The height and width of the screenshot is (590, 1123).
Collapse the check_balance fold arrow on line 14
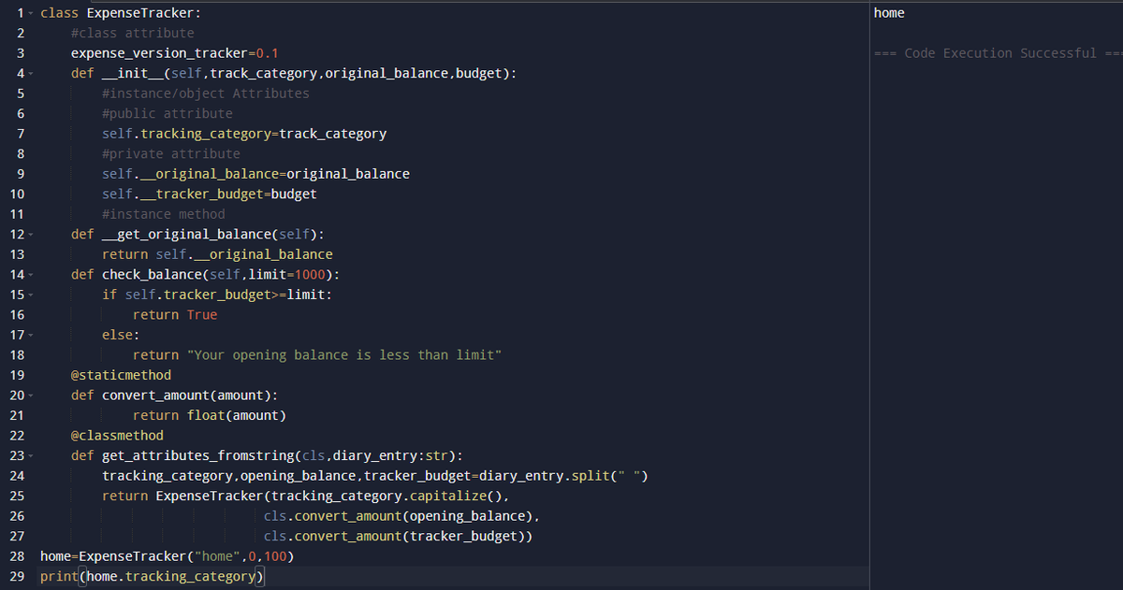30,275
